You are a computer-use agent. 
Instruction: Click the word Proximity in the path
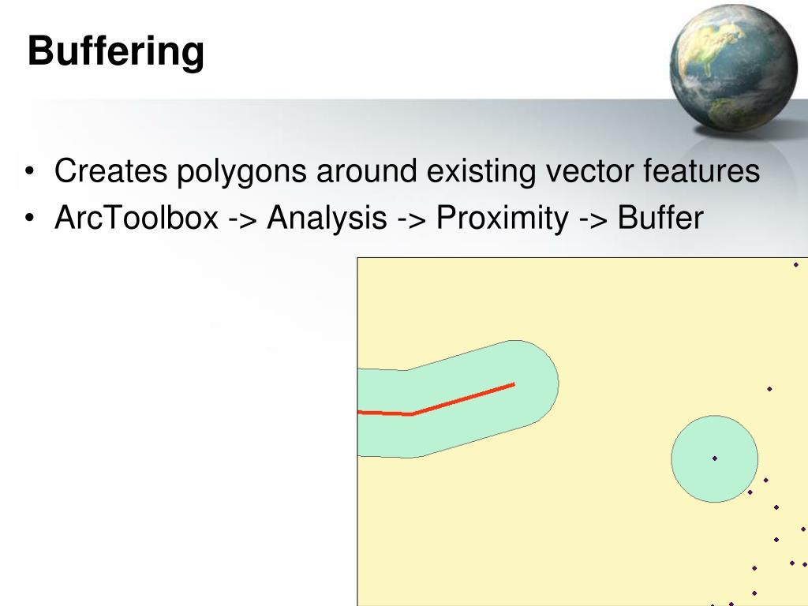501,218
